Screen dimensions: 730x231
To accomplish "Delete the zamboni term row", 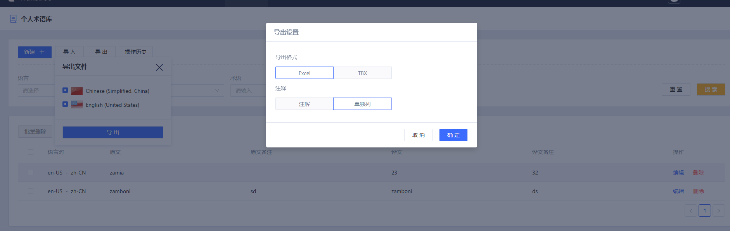I will point(699,191).
